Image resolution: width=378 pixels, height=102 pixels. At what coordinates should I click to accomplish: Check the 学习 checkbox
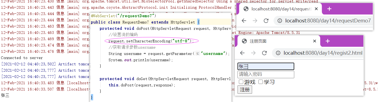[261, 82]
